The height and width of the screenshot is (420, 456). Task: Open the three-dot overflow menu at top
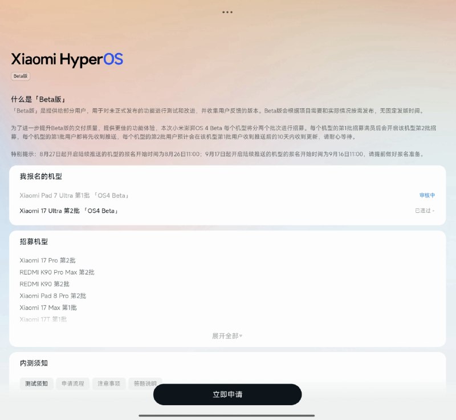click(227, 12)
